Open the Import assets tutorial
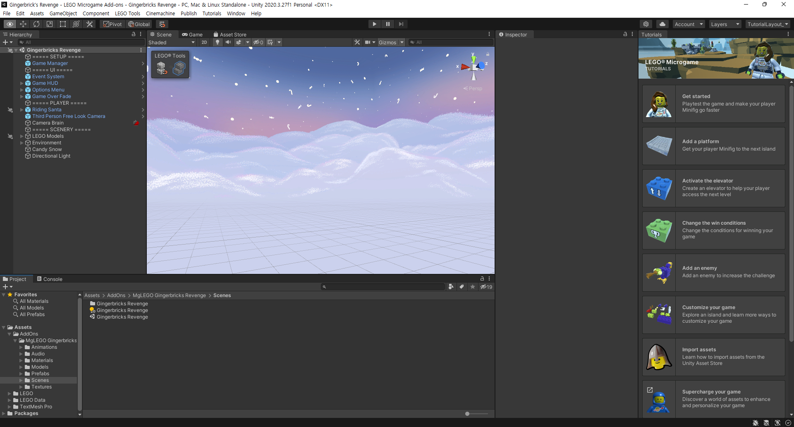794x427 pixels. click(714, 357)
